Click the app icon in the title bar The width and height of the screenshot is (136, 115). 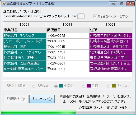click(x=3, y=3)
